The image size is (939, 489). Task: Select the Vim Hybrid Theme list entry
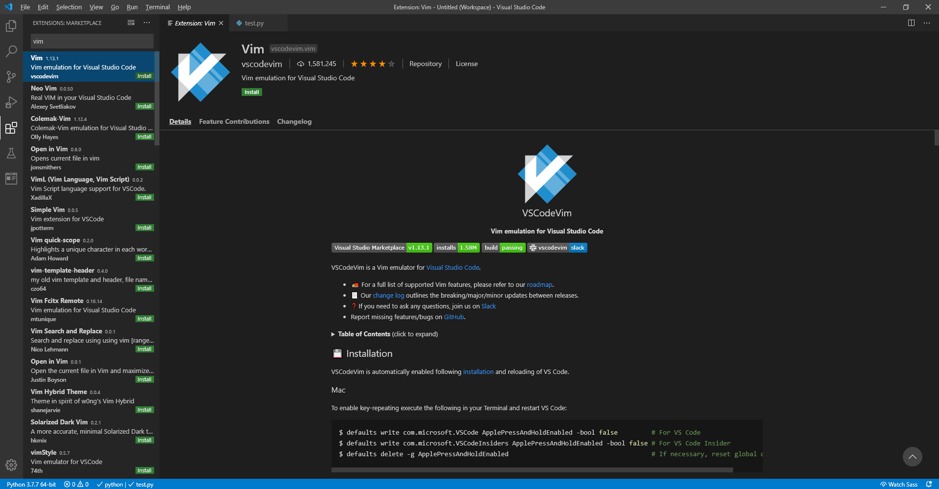(x=91, y=400)
